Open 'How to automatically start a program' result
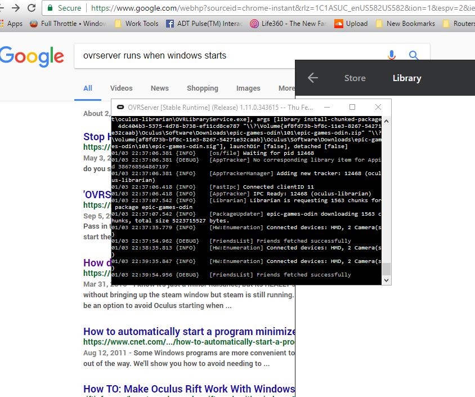The image size is (475, 397). 189,332
